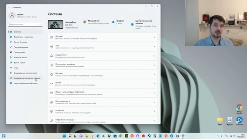Launch Microsoft Edge from the taskbar
247x139 pixels.
[98, 136]
